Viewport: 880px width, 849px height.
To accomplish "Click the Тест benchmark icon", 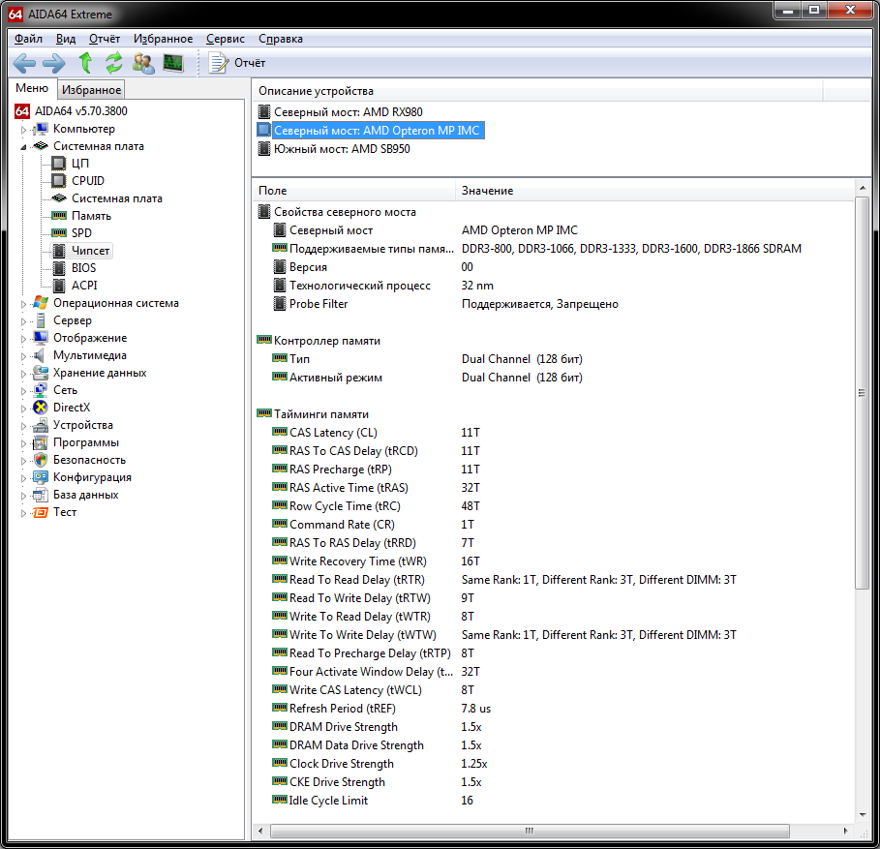I will pyautogui.click(x=41, y=512).
